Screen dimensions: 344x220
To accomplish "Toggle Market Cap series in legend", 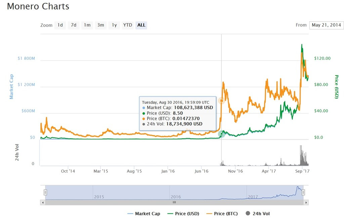I will click(144, 213).
